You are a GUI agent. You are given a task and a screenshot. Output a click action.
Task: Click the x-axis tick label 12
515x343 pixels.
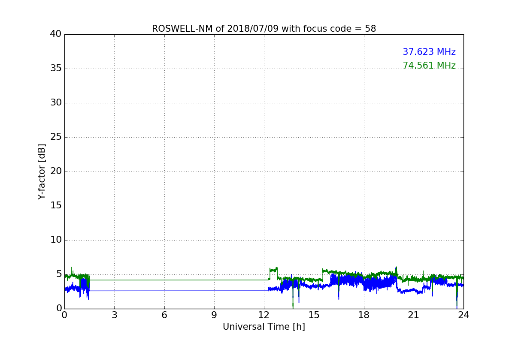(264, 315)
